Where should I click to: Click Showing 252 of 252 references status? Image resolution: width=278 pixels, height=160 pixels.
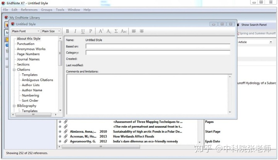(27, 153)
